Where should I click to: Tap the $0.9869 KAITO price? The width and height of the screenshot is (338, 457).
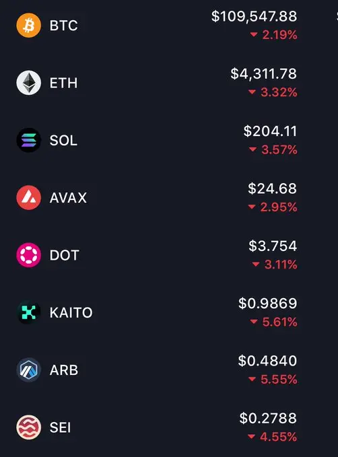[x=268, y=304]
